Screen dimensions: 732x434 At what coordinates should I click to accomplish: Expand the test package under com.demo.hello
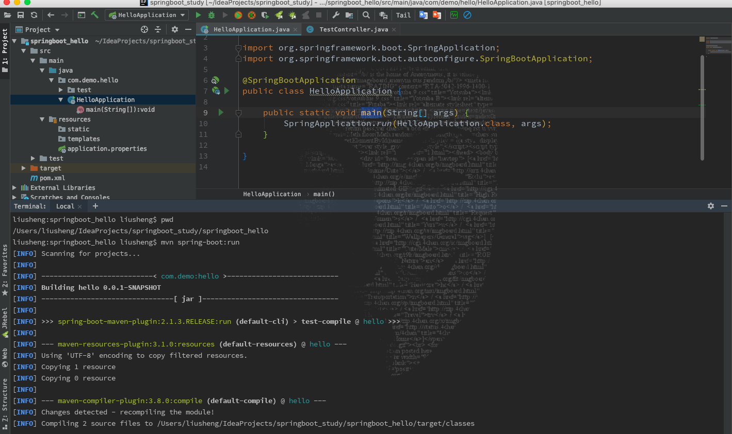click(x=61, y=90)
